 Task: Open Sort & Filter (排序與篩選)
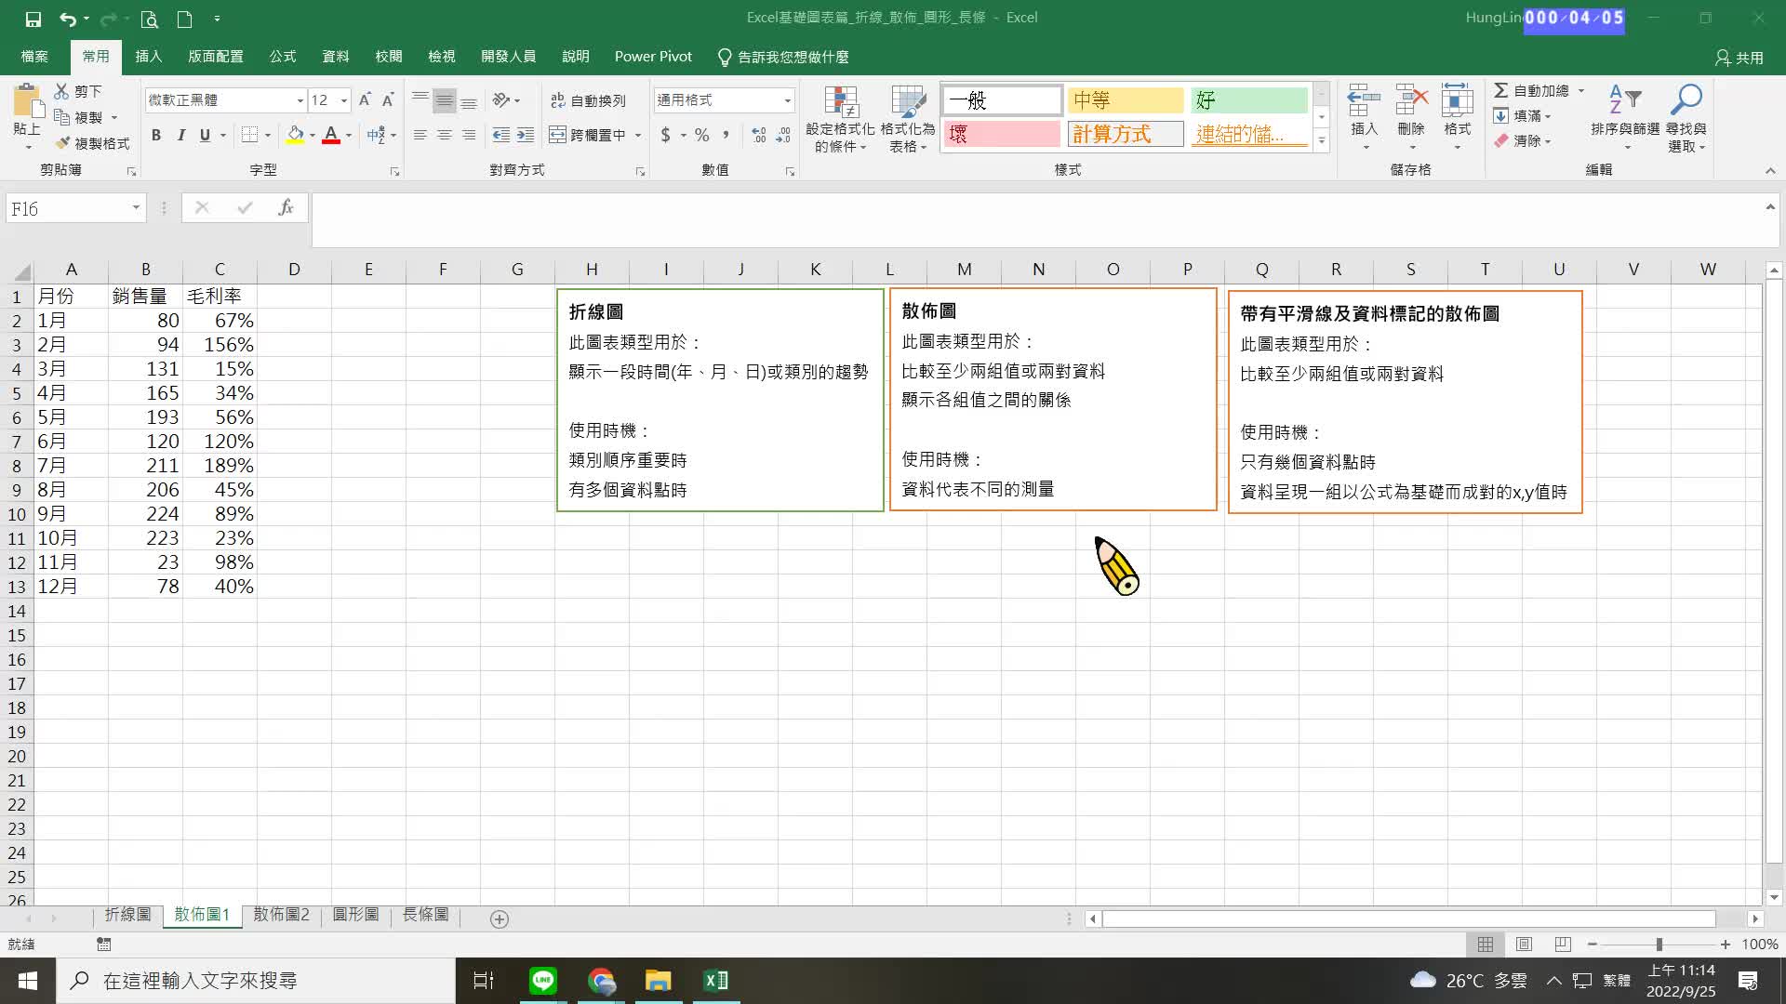pyautogui.click(x=1625, y=118)
